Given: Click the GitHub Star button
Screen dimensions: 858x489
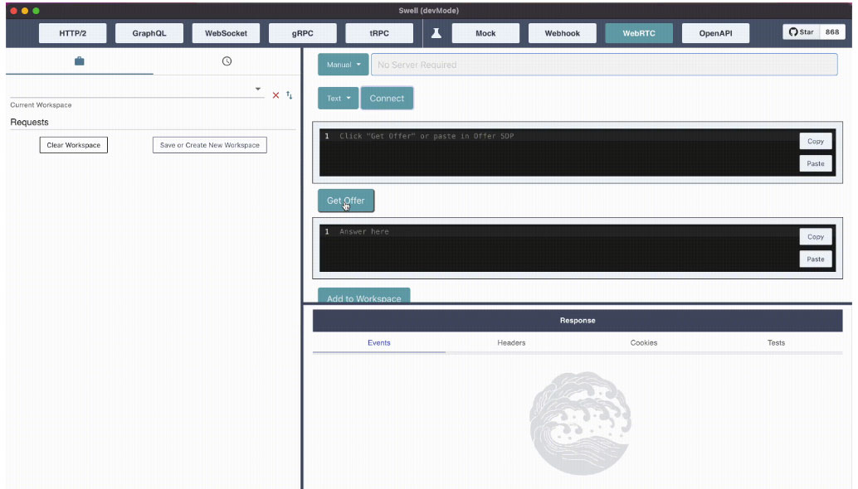Looking at the screenshot, I should point(802,32).
